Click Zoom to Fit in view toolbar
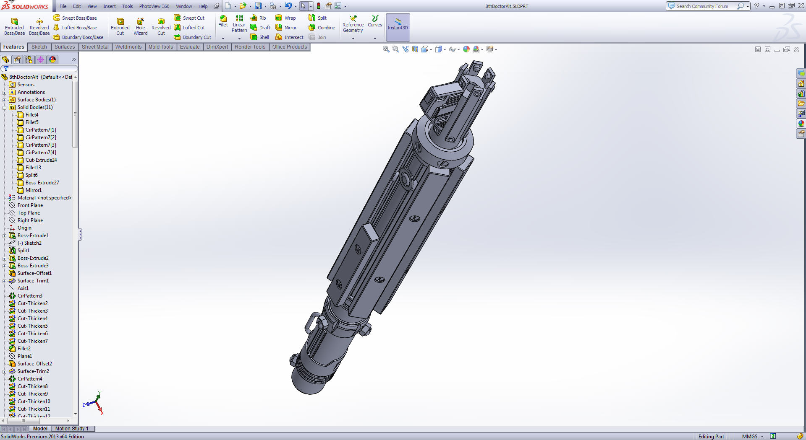The width and height of the screenshot is (806, 440). tap(386, 49)
